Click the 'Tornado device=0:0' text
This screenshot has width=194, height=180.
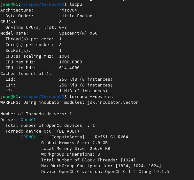tap(28, 131)
